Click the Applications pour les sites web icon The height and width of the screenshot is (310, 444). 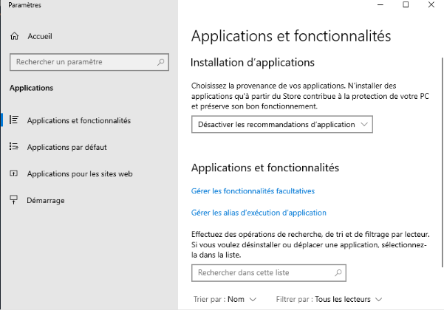14,173
